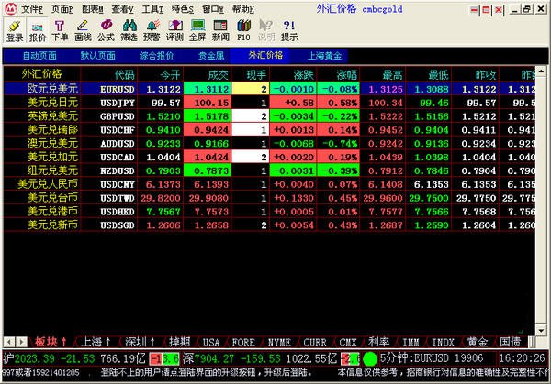Viewport: 551px width, 384px height.
Task: Select the 欧元兑美元 EURUSD row
Action: pos(269,89)
